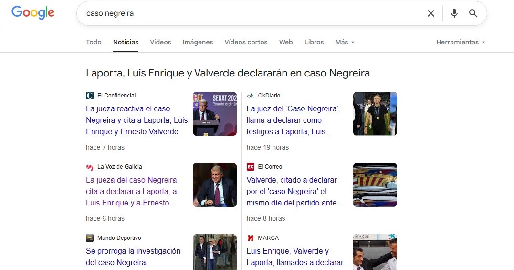
Task: Expand the Más dropdown
Action: pyautogui.click(x=345, y=42)
